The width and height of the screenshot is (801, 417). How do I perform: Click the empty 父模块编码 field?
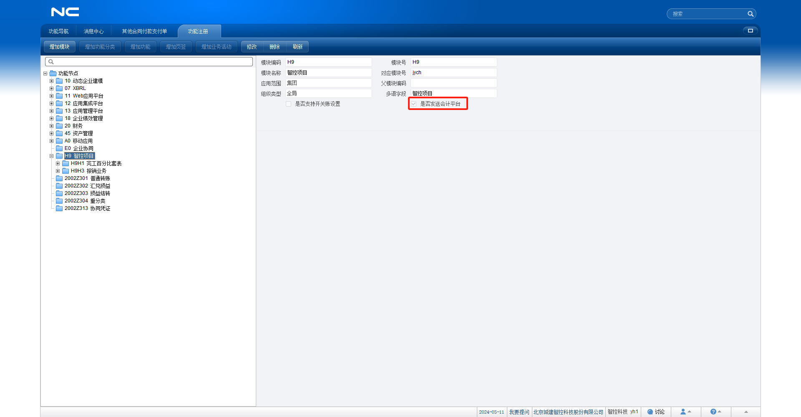[x=454, y=83]
